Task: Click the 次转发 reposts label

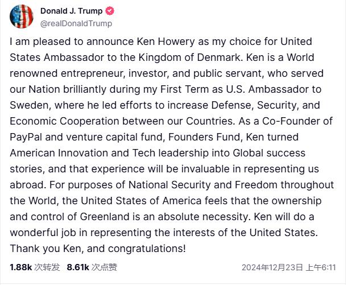Action: [x=47, y=267]
